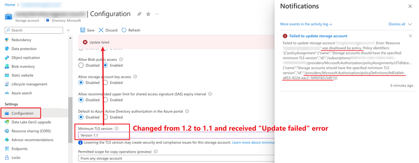Expand the Dismiss all chevron
The height and width of the screenshot is (163, 419).
[x=410, y=24]
